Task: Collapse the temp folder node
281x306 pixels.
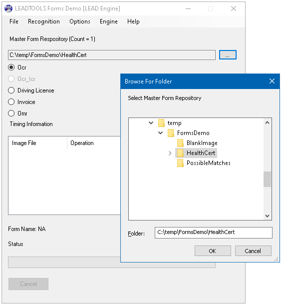Action: tap(151, 123)
